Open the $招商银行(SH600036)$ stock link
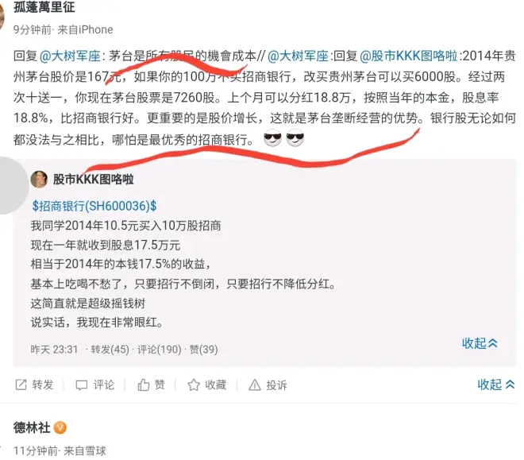 (94, 206)
